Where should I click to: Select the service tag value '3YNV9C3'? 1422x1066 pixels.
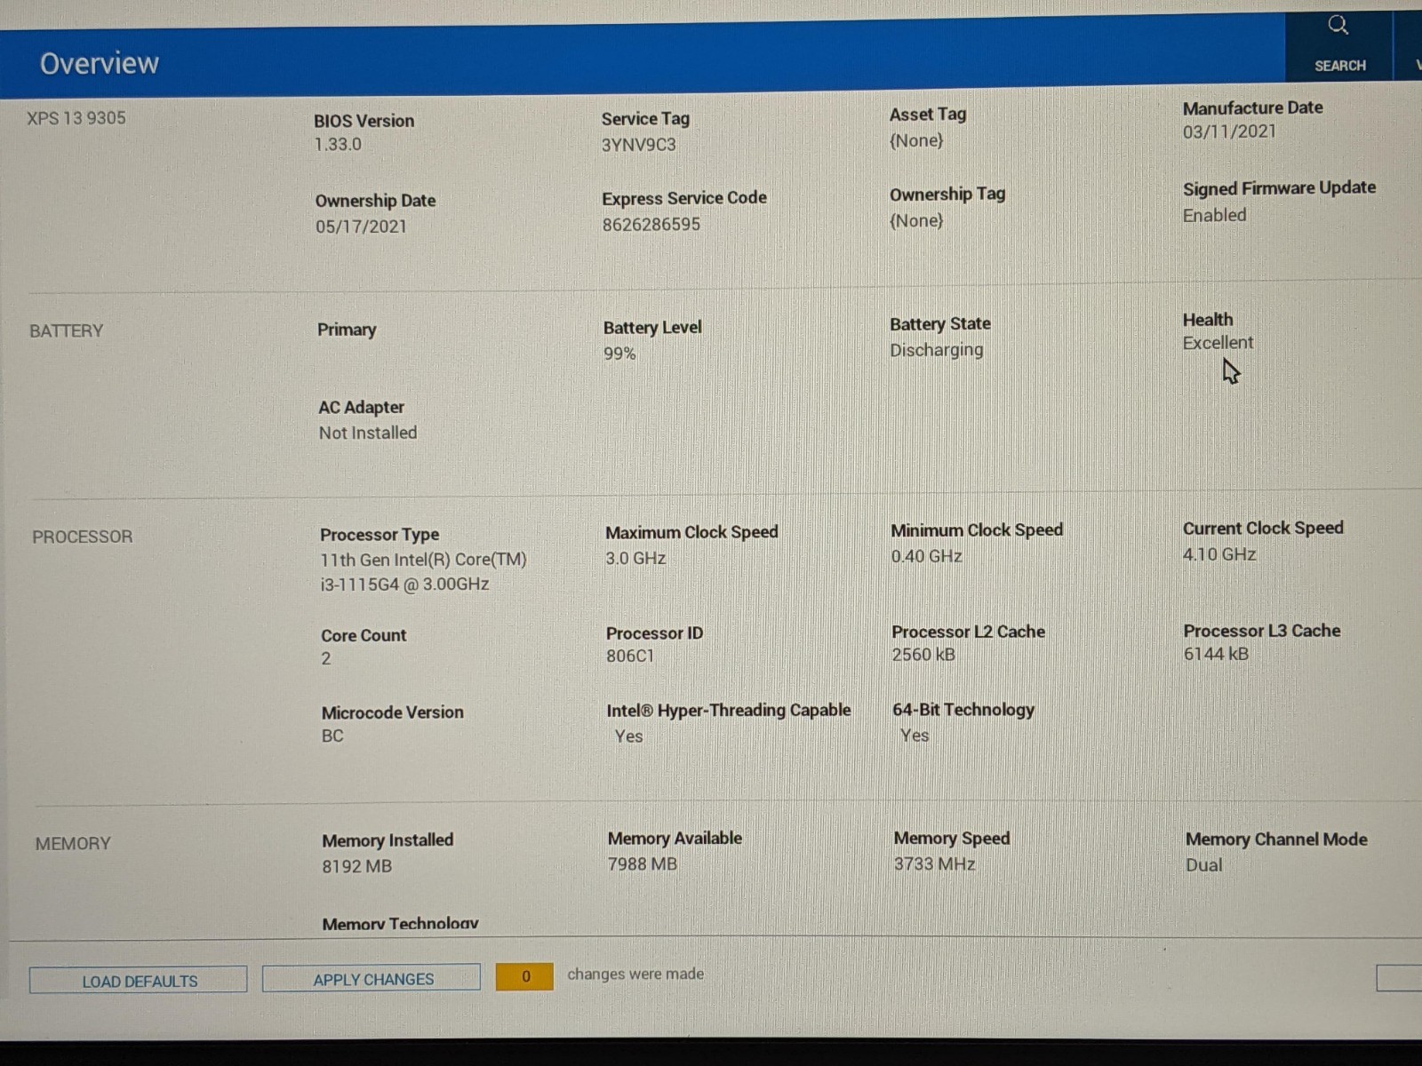638,145
